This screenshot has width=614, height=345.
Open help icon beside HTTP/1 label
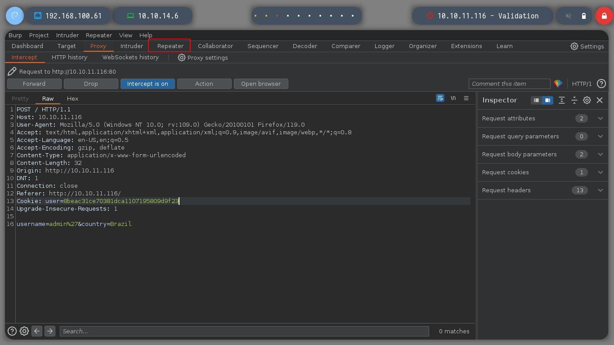click(x=601, y=84)
